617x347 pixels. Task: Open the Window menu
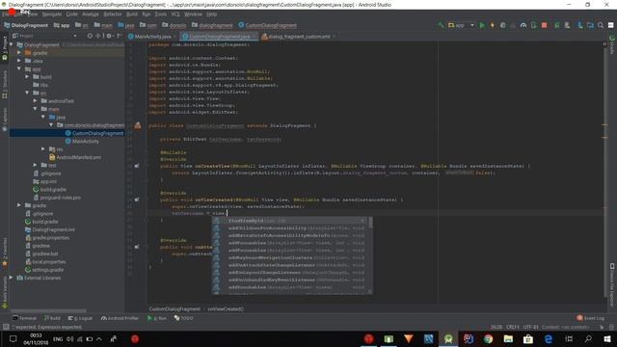pyautogui.click(x=193, y=14)
